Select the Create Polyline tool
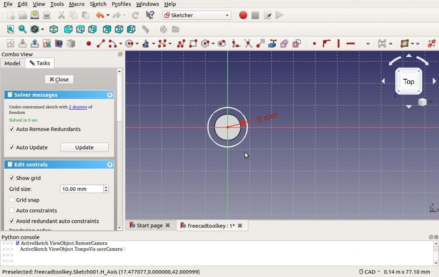Screen dimensions: 439x277 (181, 44)
